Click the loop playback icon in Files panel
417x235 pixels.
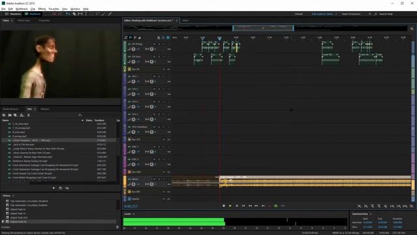(x=61, y=188)
